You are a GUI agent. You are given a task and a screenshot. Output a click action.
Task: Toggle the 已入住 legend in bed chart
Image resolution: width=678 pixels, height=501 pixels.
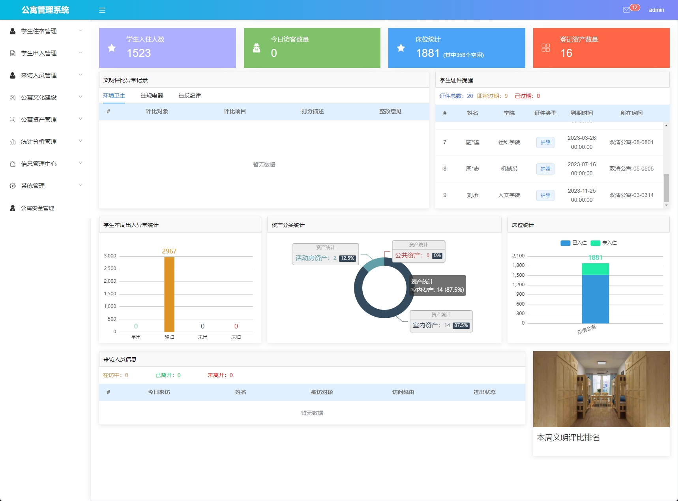pos(573,243)
